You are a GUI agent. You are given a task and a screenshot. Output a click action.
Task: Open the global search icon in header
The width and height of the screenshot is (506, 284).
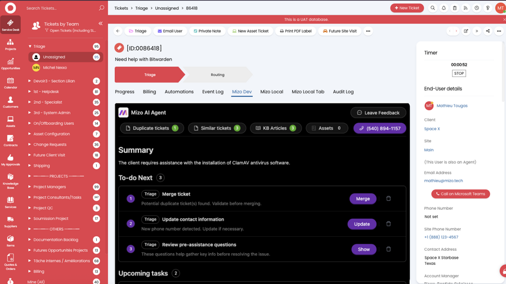coord(433,8)
